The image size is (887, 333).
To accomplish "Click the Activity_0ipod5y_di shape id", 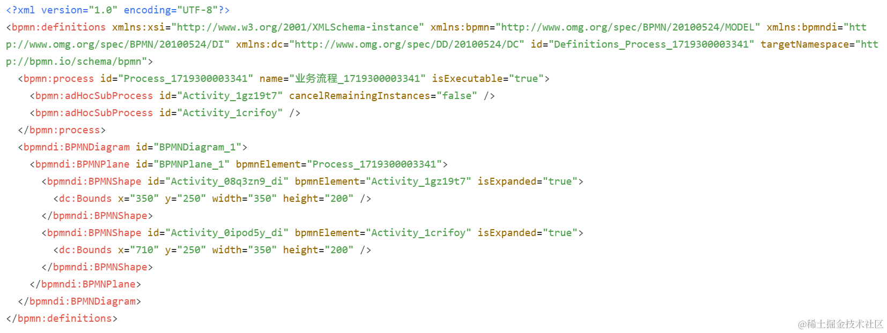I will pos(227,233).
